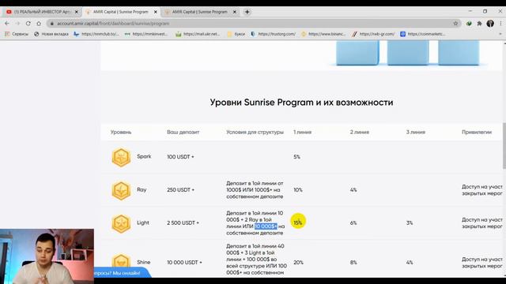Image resolution: width=506 pixels, height=284 pixels.
Task: Click the Ray level badge icon
Action: pos(121,190)
